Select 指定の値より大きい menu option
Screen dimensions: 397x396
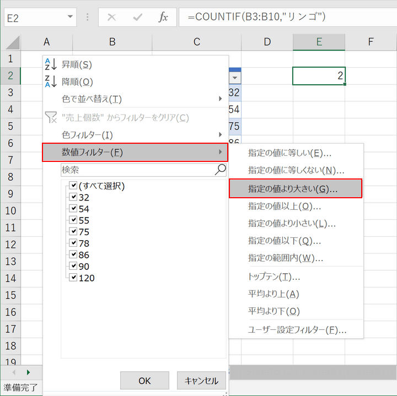point(295,188)
